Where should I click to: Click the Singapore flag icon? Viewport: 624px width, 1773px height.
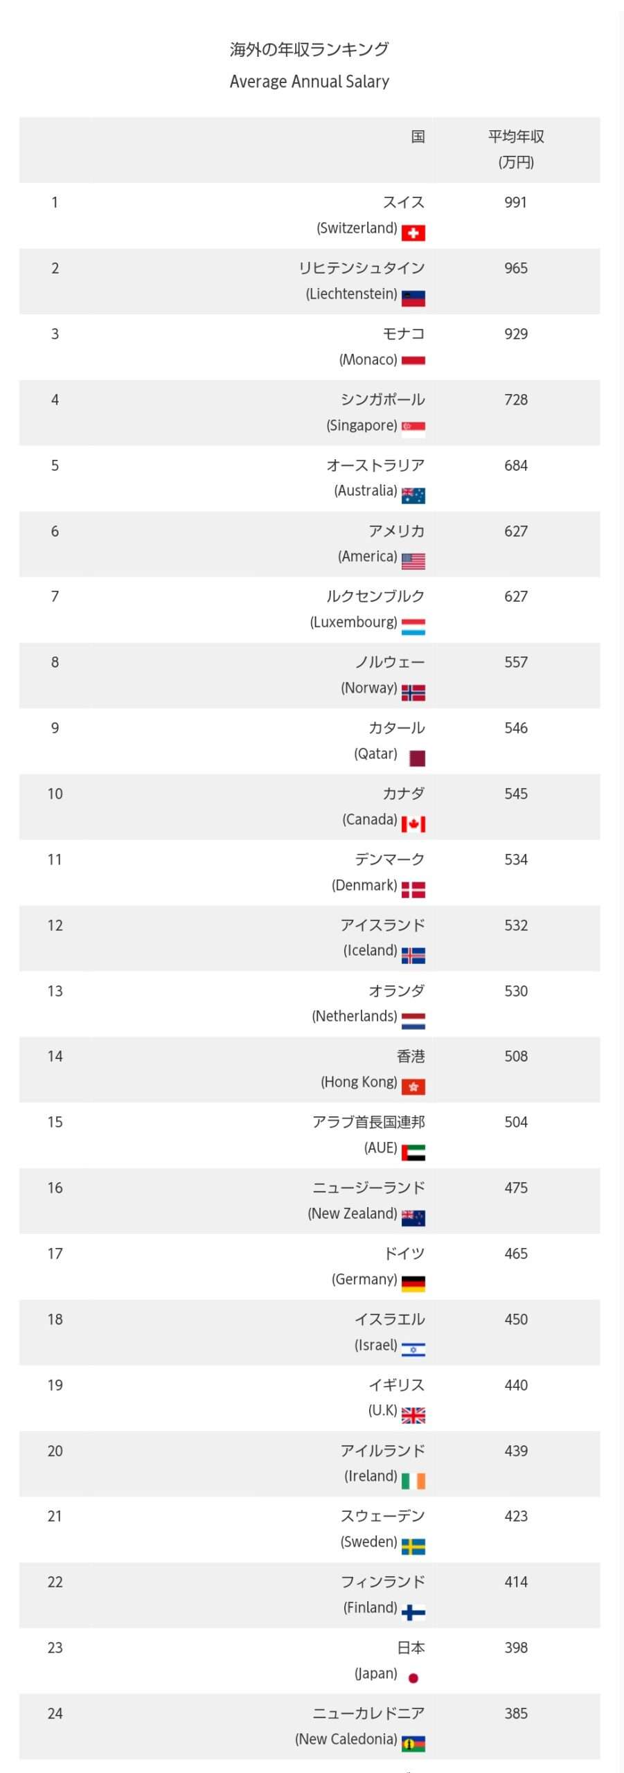(x=413, y=429)
